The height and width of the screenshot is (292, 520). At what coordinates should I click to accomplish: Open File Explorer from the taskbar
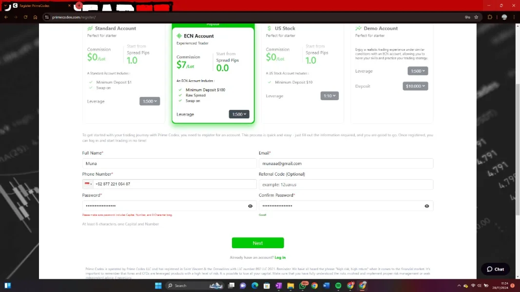(290, 285)
